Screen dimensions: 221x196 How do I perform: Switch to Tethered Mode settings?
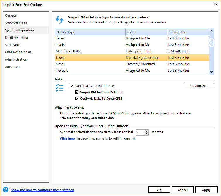16,23
